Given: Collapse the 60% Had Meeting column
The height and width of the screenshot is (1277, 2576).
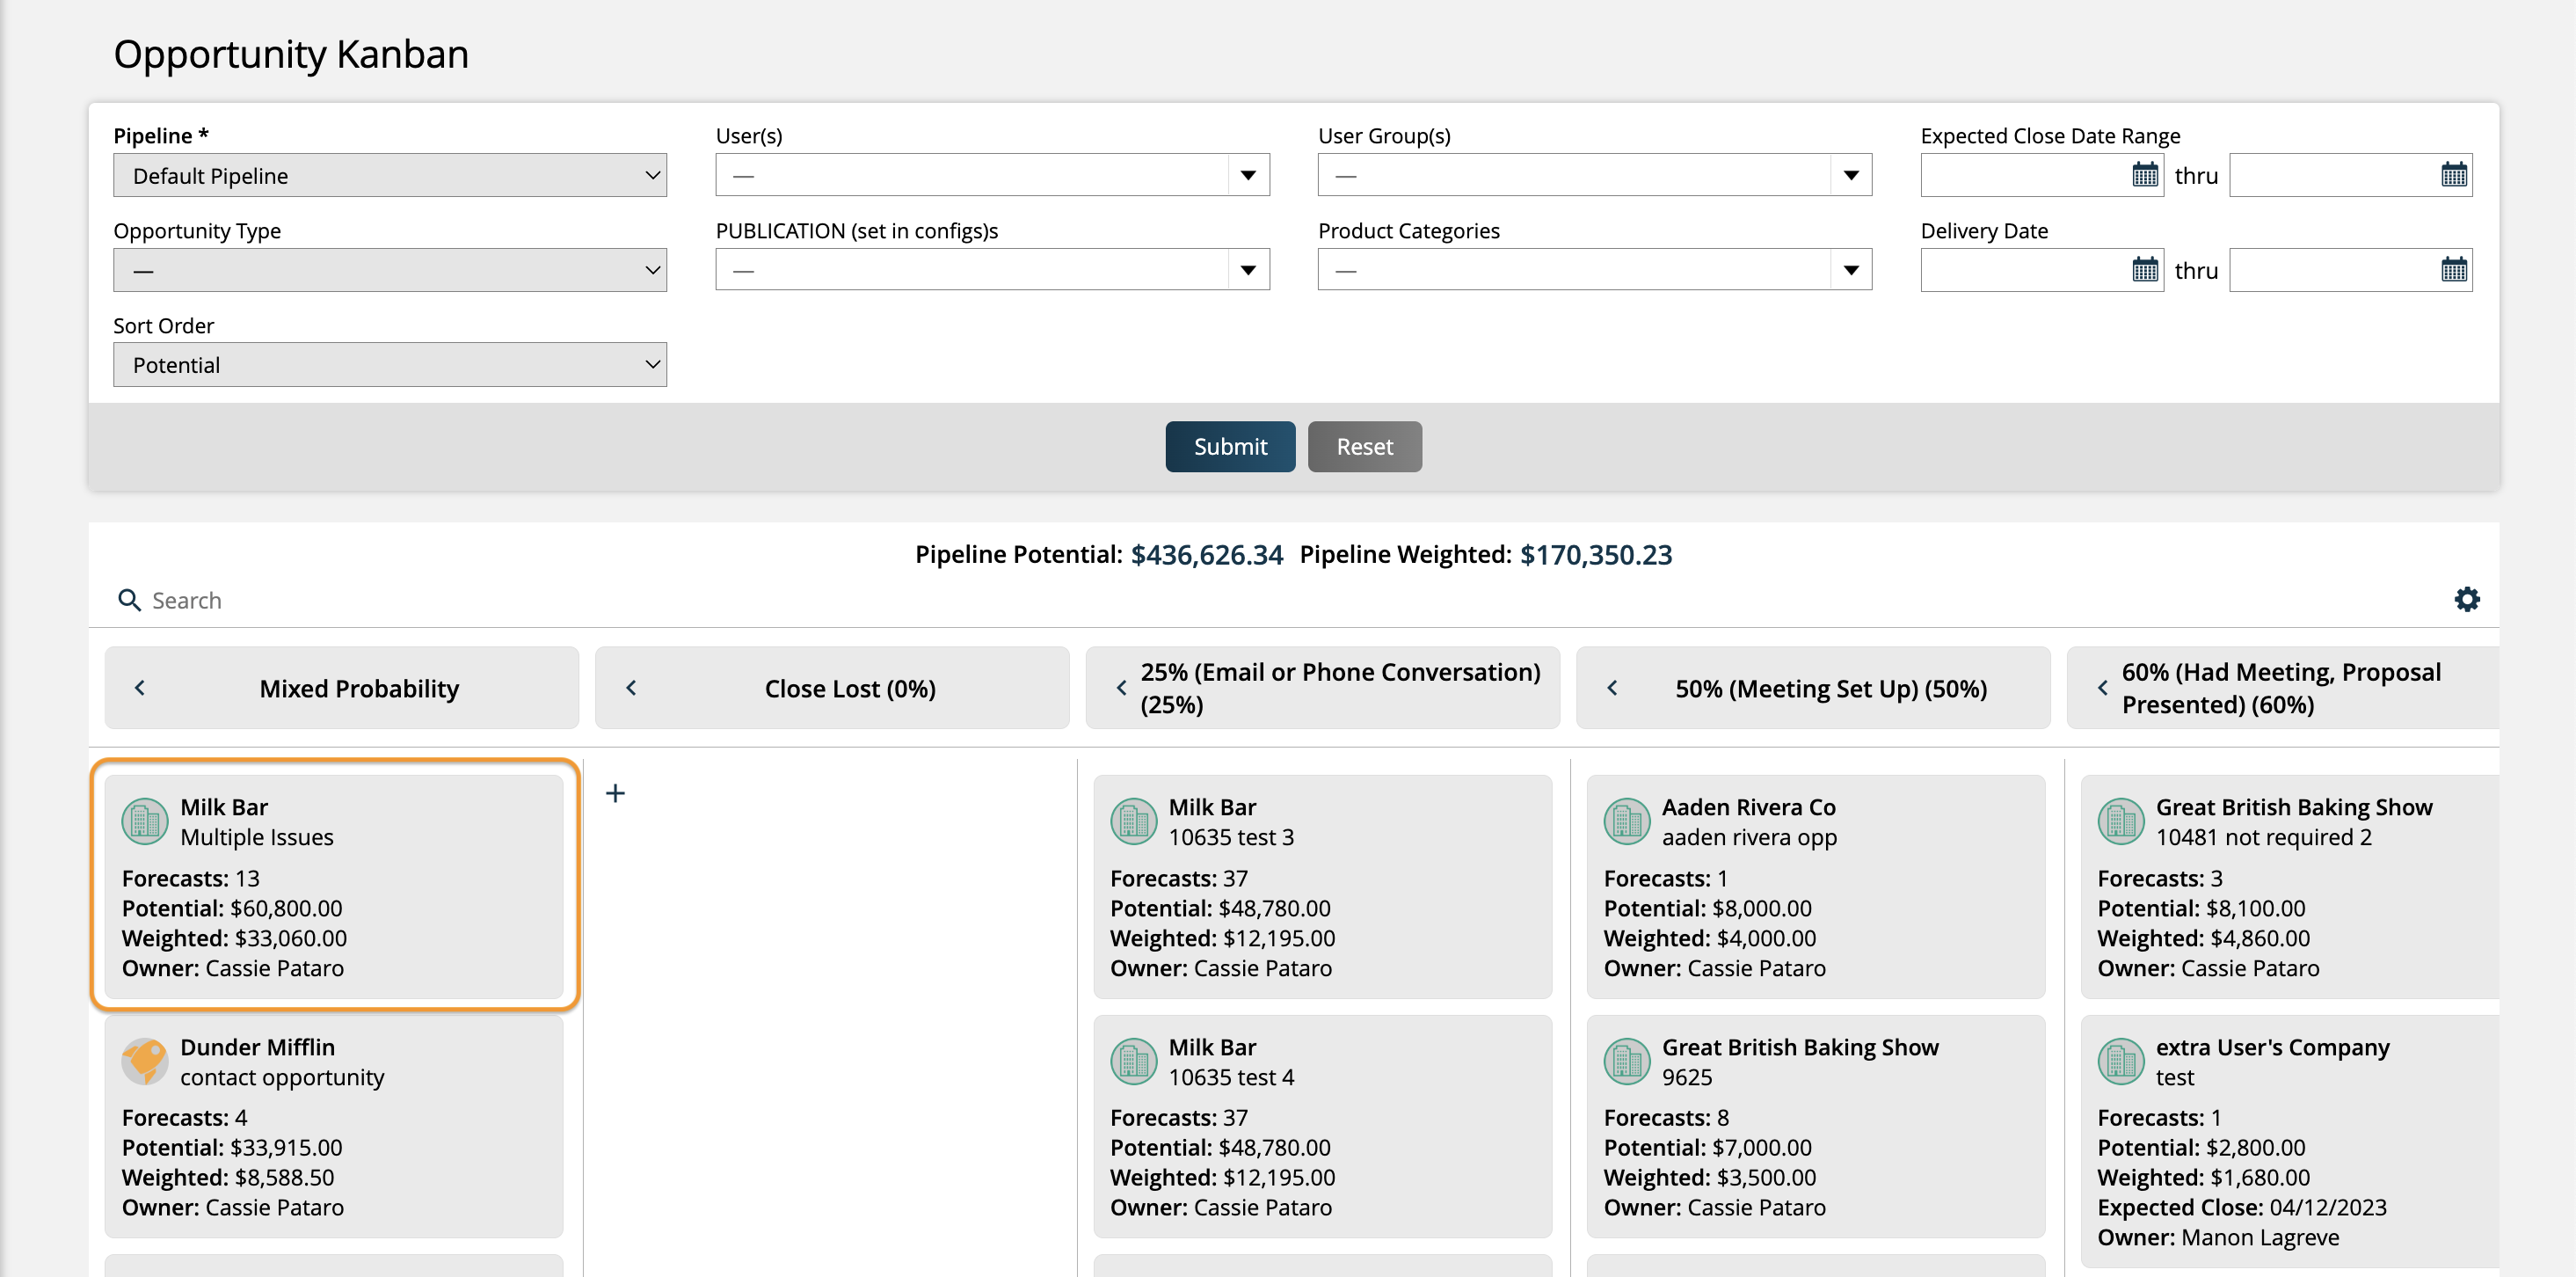Looking at the screenshot, I should (2102, 688).
